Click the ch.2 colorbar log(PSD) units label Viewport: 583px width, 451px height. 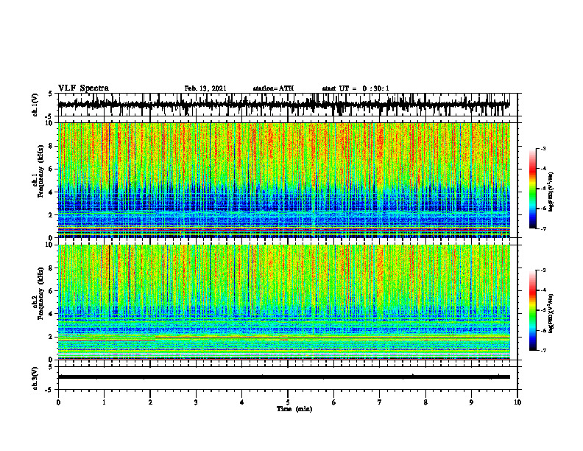tap(551, 313)
